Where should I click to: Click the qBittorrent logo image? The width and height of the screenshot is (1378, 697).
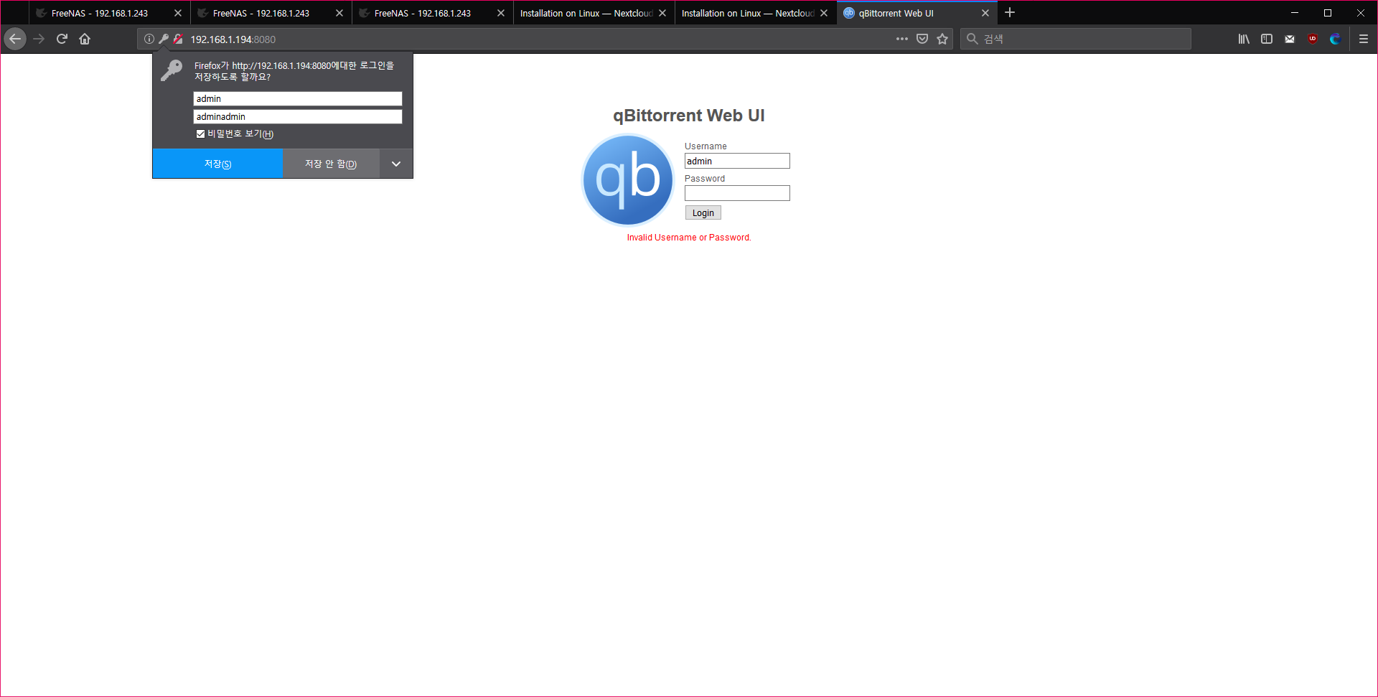628,180
